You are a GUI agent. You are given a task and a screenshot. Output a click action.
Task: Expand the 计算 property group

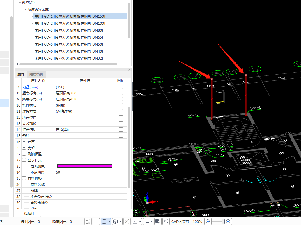24,142
